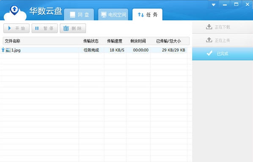Click the 开始 start button

point(16,28)
